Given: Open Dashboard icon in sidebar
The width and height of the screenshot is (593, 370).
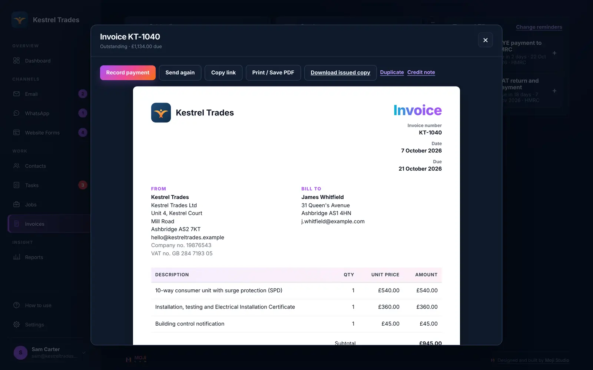Looking at the screenshot, I should click(16, 60).
